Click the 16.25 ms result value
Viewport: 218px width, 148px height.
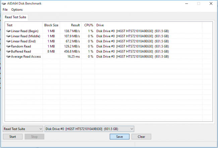point(73,57)
